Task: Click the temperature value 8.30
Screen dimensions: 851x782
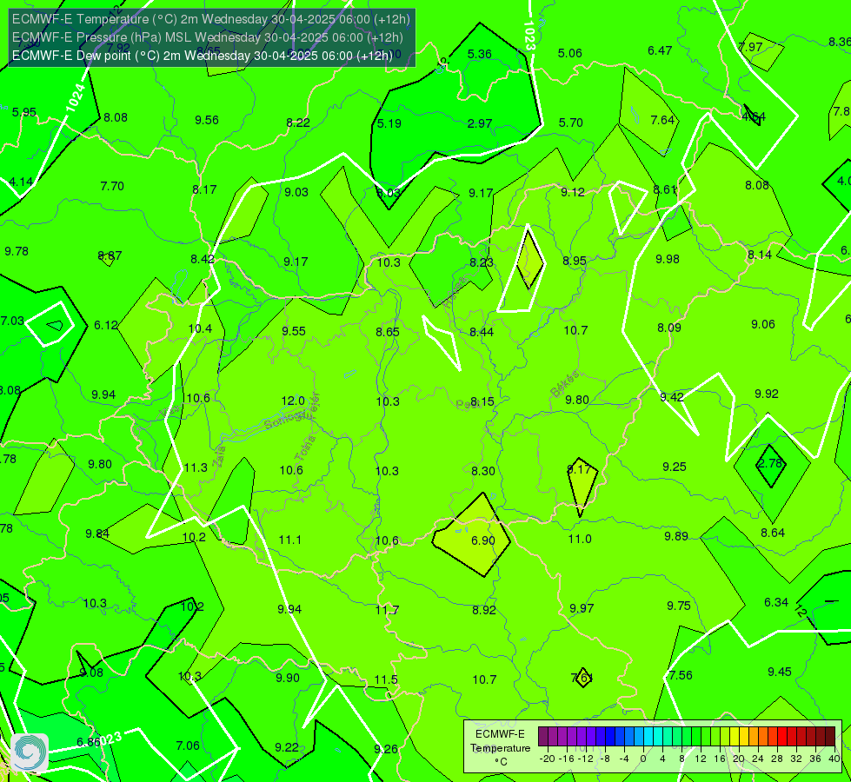Action: point(483,470)
